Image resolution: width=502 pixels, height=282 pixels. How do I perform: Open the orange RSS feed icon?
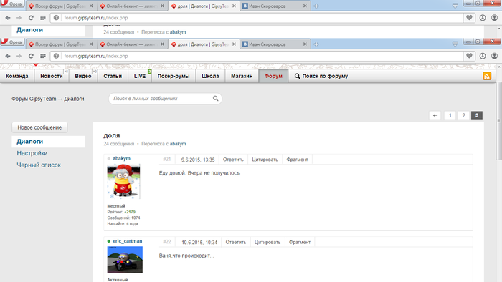click(487, 76)
